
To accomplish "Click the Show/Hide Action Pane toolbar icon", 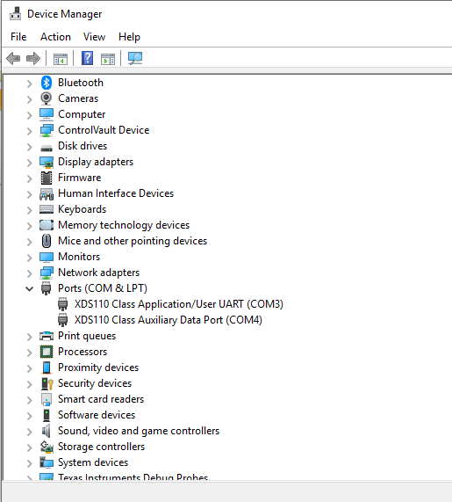I will (108, 59).
